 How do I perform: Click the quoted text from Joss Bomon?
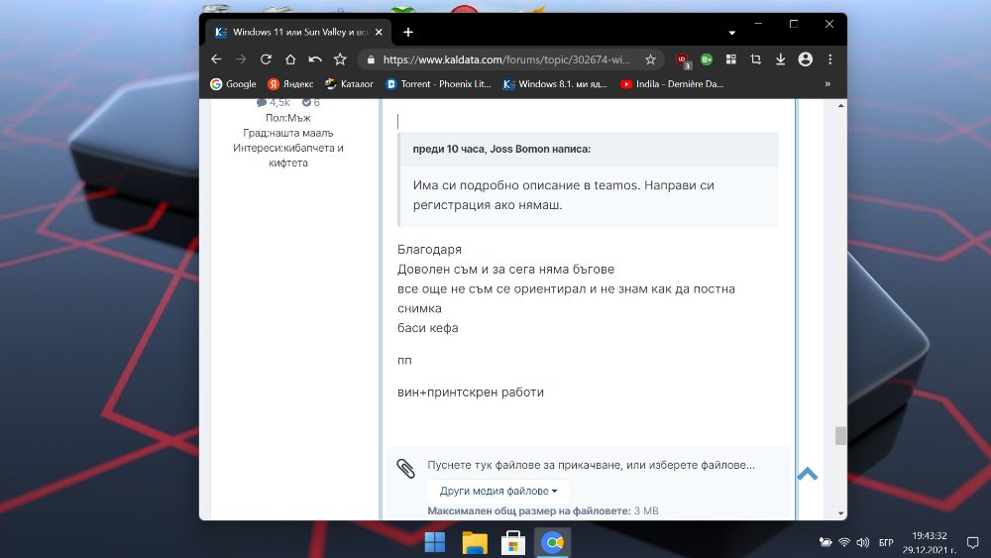click(x=564, y=195)
